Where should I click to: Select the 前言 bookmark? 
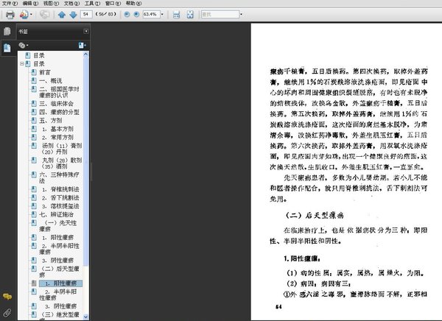coord(45,72)
